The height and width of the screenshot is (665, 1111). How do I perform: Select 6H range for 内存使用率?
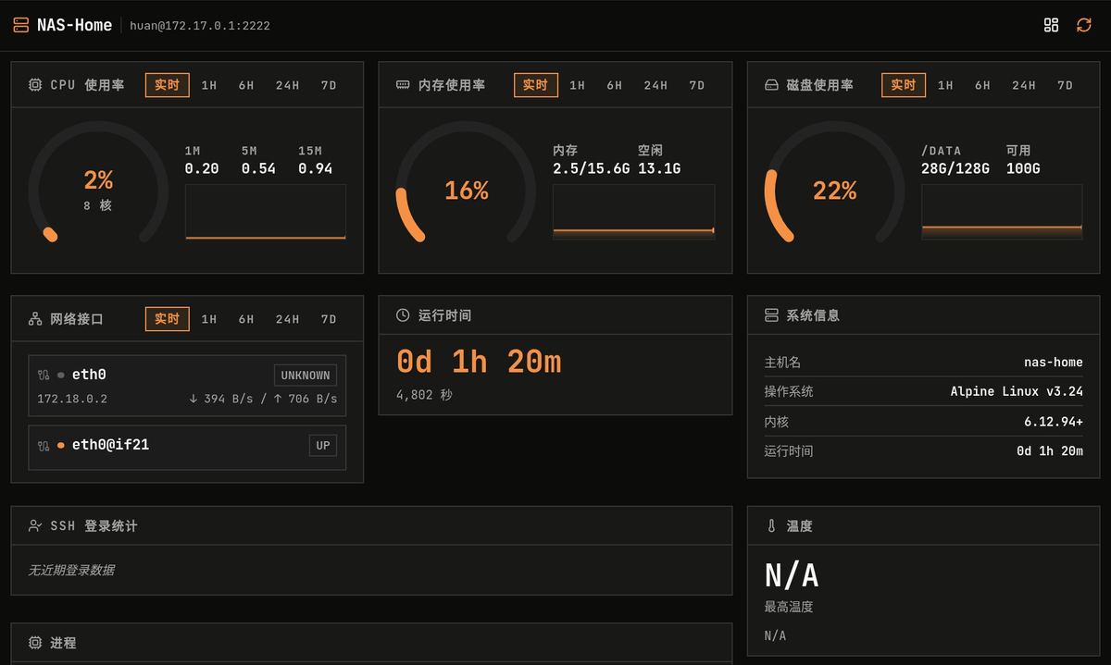point(615,85)
